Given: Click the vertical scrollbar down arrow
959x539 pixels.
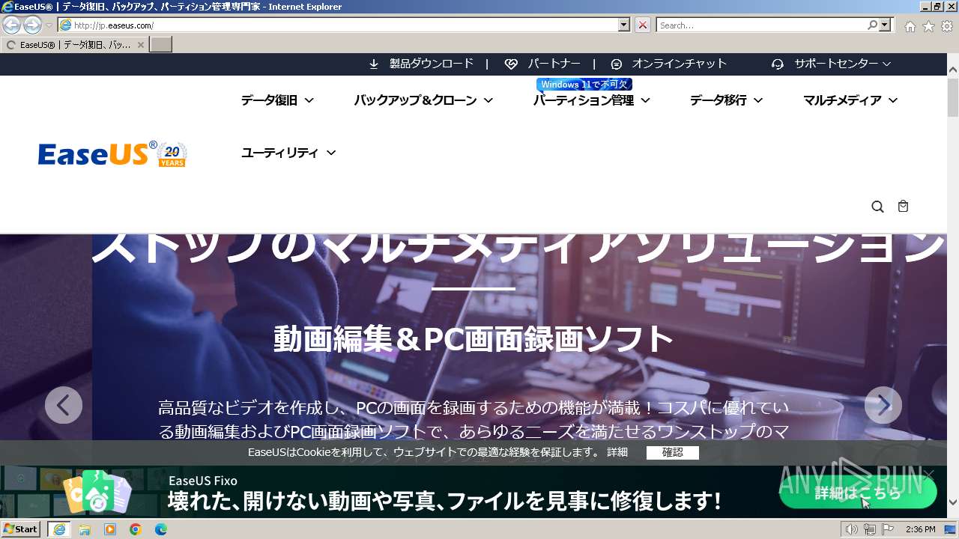Looking at the screenshot, I should 953,503.
